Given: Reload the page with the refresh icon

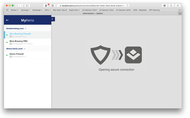Looking at the screenshot, I should point(127,6).
